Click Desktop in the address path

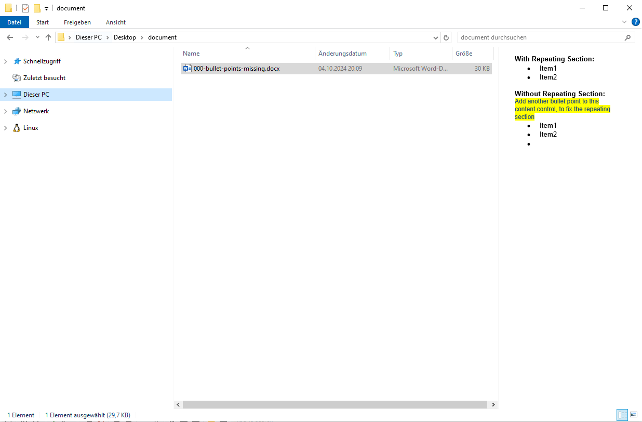pyautogui.click(x=125, y=37)
